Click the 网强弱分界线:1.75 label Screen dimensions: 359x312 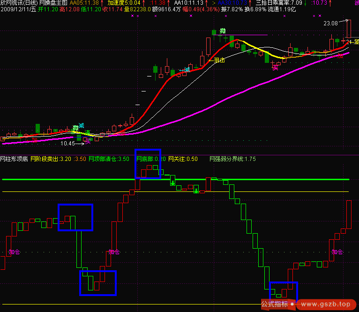click(x=233, y=159)
